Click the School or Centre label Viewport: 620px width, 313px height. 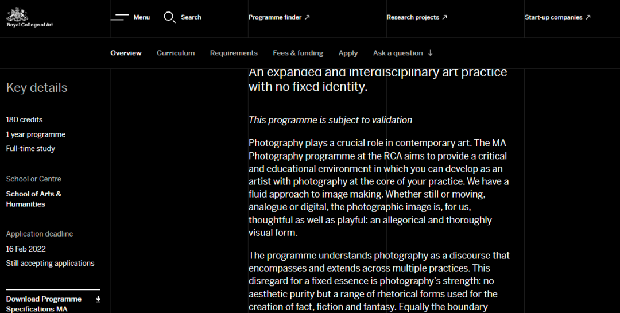point(34,179)
